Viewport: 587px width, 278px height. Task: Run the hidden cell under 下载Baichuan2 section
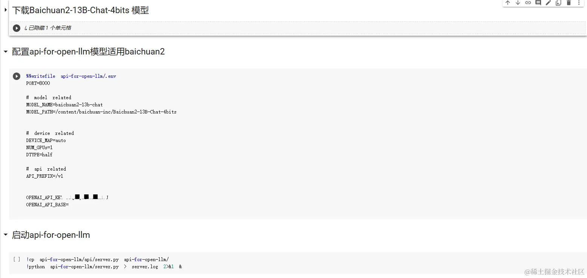point(17,28)
